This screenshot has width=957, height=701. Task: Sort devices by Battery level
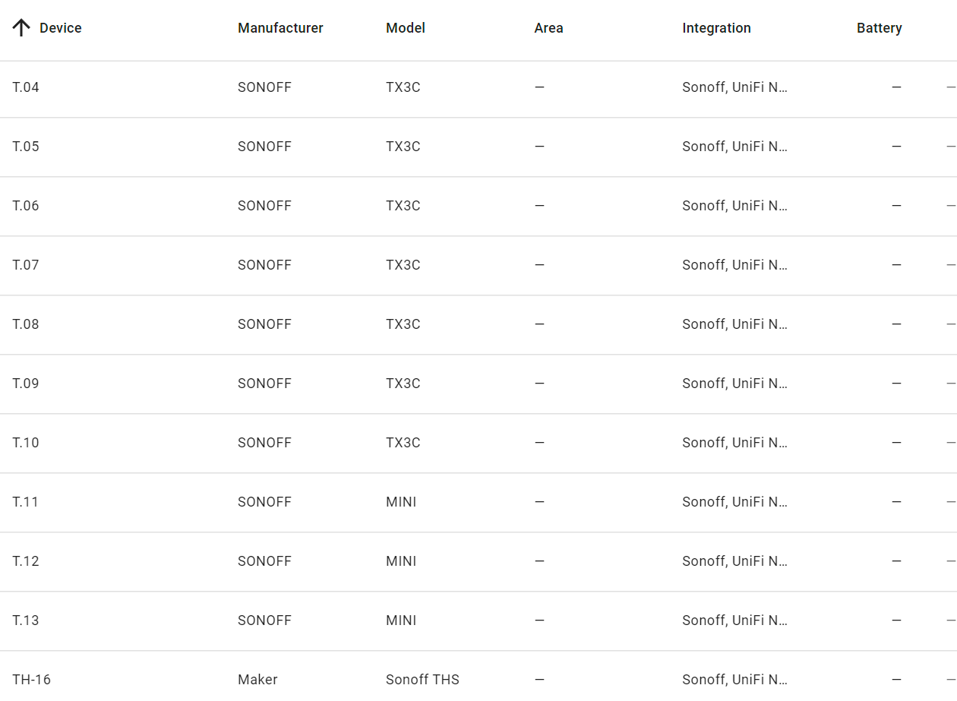point(879,28)
